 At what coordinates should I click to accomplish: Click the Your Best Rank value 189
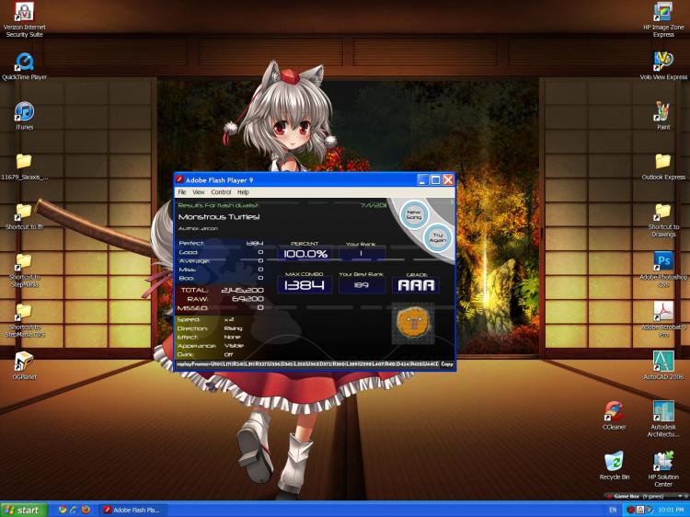[x=361, y=285]
